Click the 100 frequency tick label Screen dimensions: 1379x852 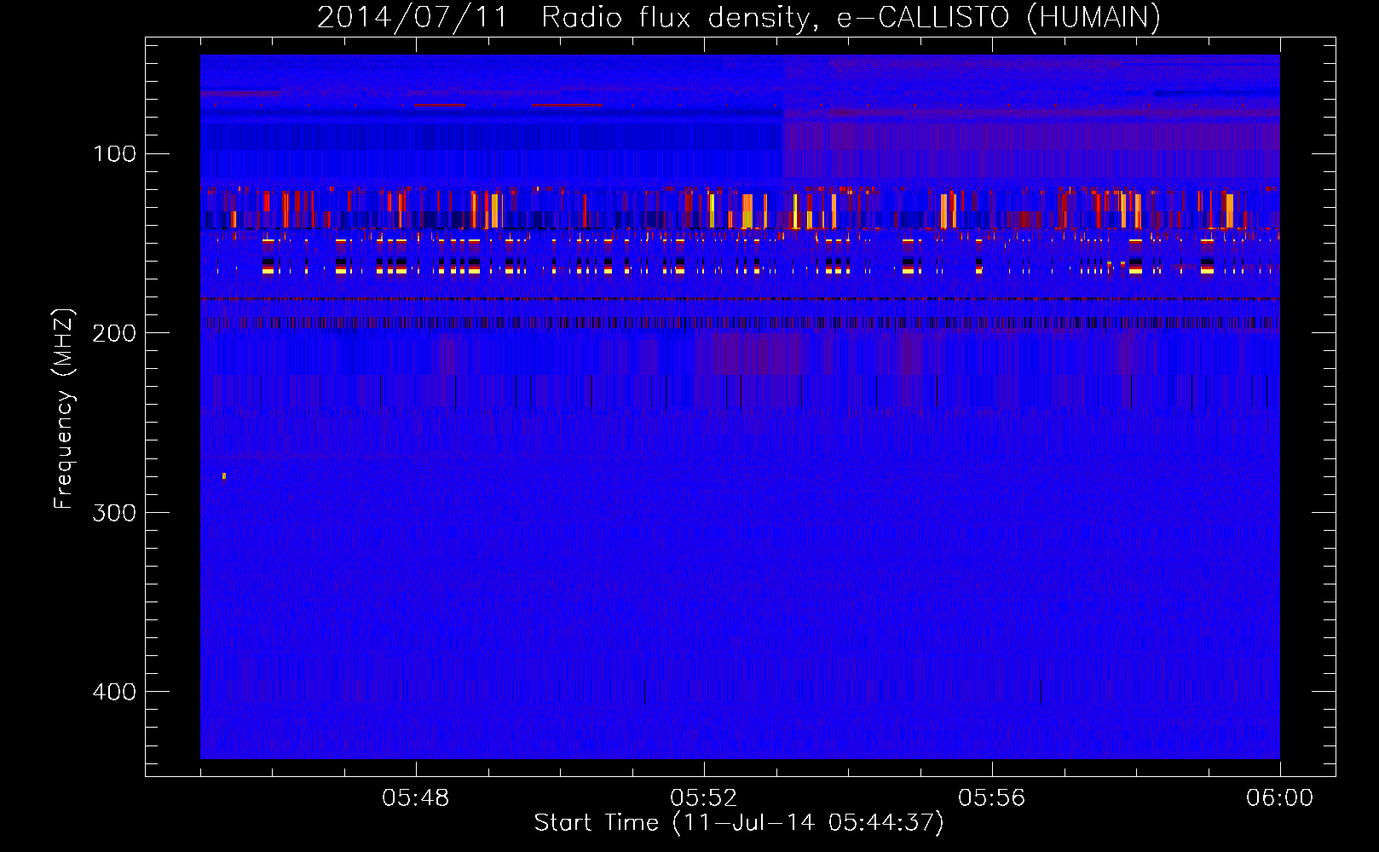click(x=114, y=153)
